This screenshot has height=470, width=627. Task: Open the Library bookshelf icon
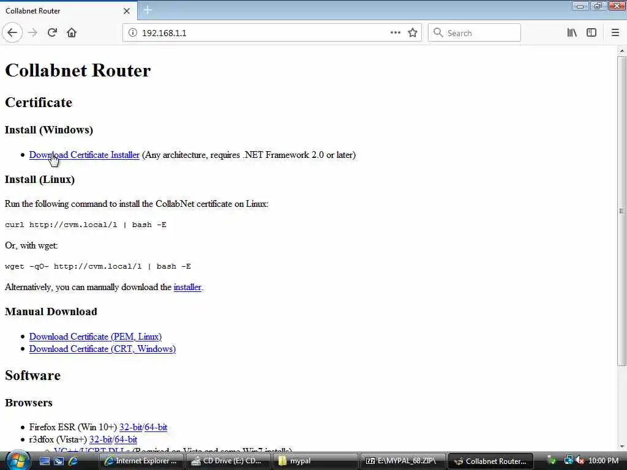click(x=572, y=33)
